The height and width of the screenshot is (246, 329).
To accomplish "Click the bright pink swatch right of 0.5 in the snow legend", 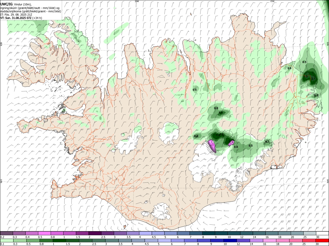I will (x=44, y=233).
